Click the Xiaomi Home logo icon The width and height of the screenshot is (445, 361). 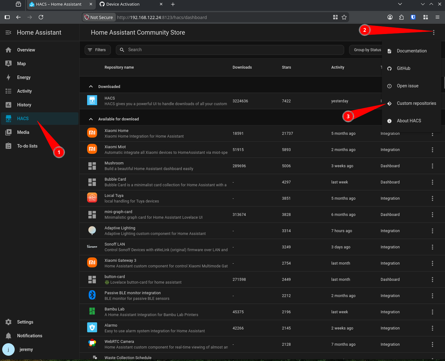[x=92, y=133]
